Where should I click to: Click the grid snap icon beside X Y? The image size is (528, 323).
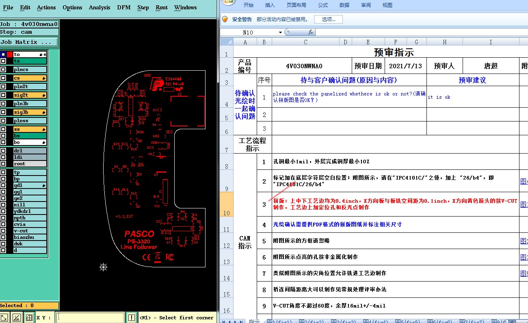coord(29,318)
